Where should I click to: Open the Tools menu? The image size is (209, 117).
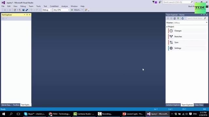[x=39, y=6]
